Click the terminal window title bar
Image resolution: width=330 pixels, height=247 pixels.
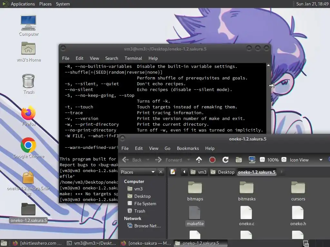click(x=165, y=49)
